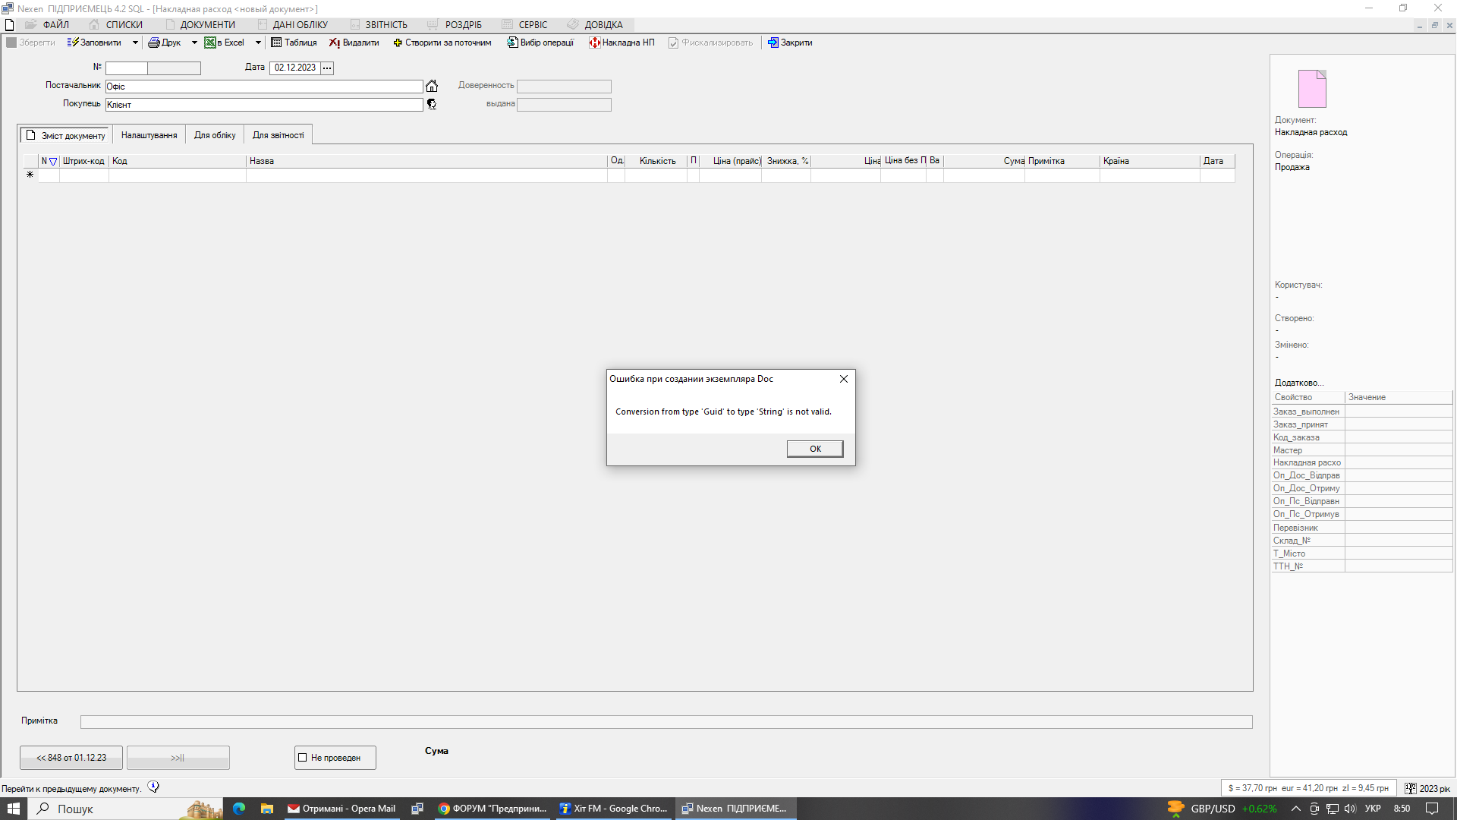Viewport: 1457px width, 820px height.
Task: Open the Таблиця toolbar icon
Action: coord(277,43)
